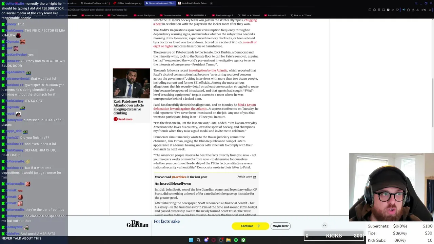This screenshot has width=434, height=244.
Task: Click the ad blocker shield icon
Action: click(x=388, y=10)
